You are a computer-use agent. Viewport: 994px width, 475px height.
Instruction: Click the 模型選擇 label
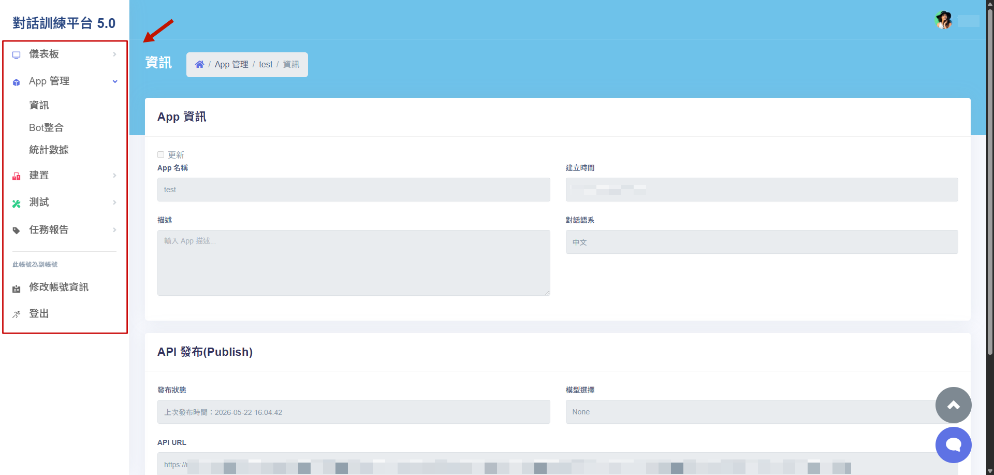click(x=580, y=390)
